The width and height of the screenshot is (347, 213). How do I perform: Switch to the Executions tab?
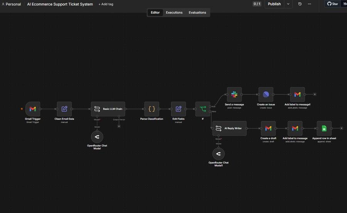[174, 13]
